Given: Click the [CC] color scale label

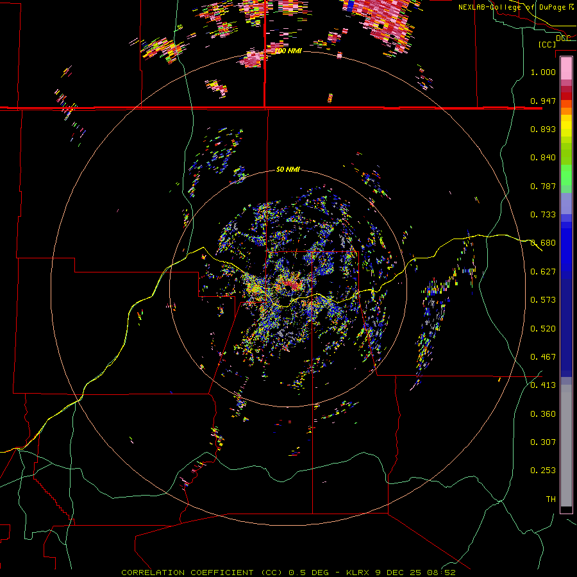Looking at the screenshot, I should 547,44.
